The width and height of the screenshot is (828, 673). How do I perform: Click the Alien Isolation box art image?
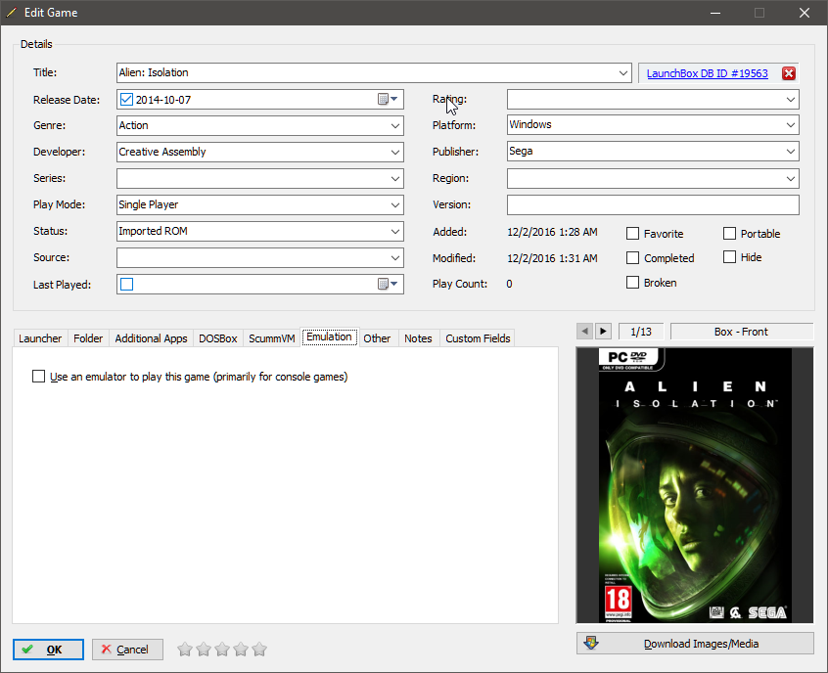(695, 485)
